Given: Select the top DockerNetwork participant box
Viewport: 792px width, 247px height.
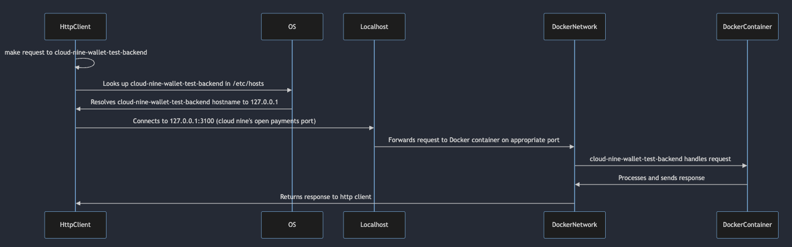Looking at the screenshot, I should pos(574,26).
